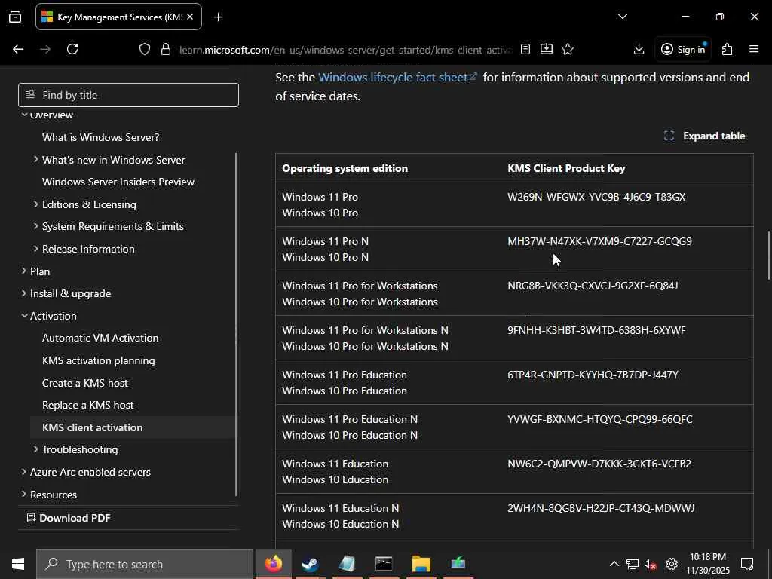The width and height of the screenshot is (772, 579).
Task: Open a new browser tab
Action: coord(218,17)
